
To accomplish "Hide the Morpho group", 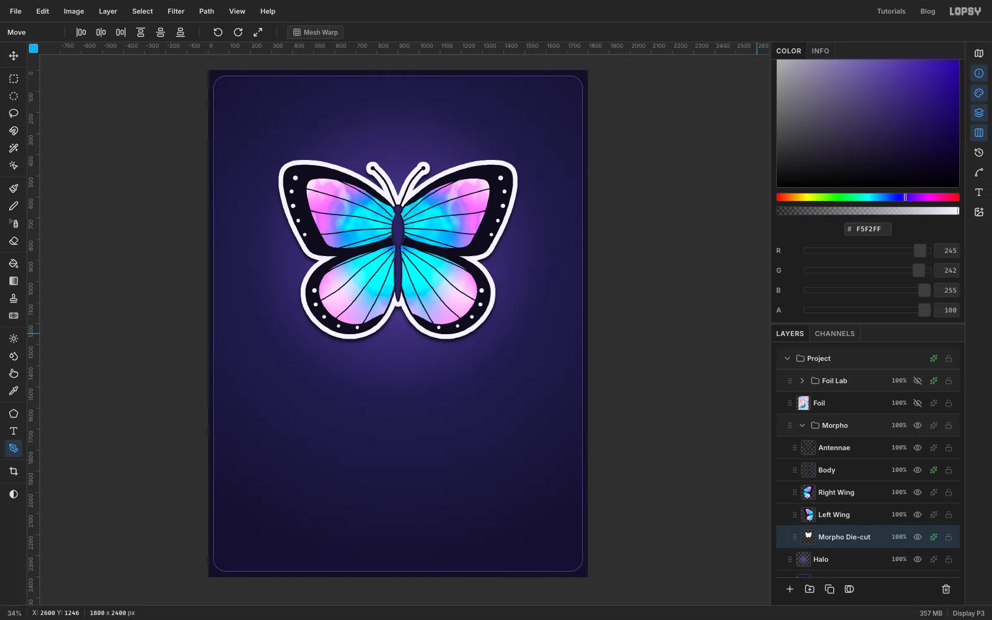I will tap(918, 425).
